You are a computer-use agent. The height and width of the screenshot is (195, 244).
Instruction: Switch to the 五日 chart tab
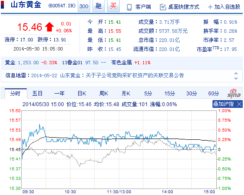[x=37, y=94]
